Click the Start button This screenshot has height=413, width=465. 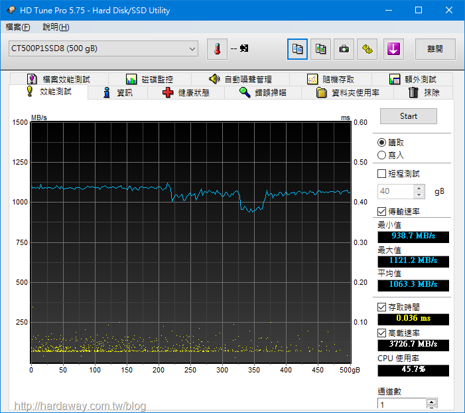(409, 116)
